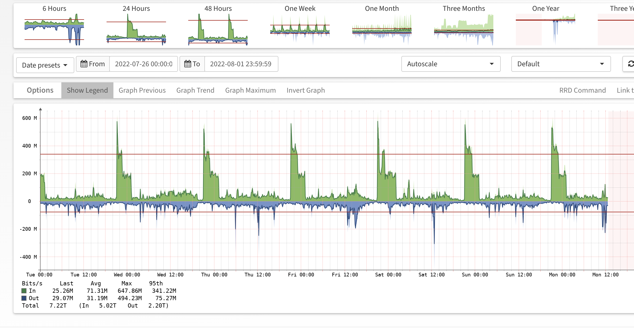Image resolution: width=634 pixels, height=330 pixels.
Task: Click the One Year graph thumbnail
Action: [x=545, y=29]
